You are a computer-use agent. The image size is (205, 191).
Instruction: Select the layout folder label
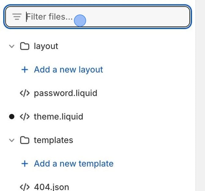46,46
